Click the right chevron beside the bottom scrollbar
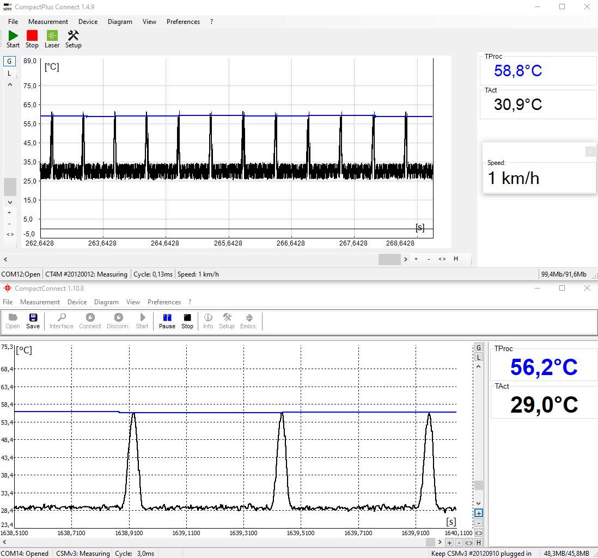The width and height of the screenshot is (598, 558). (406, 260)
